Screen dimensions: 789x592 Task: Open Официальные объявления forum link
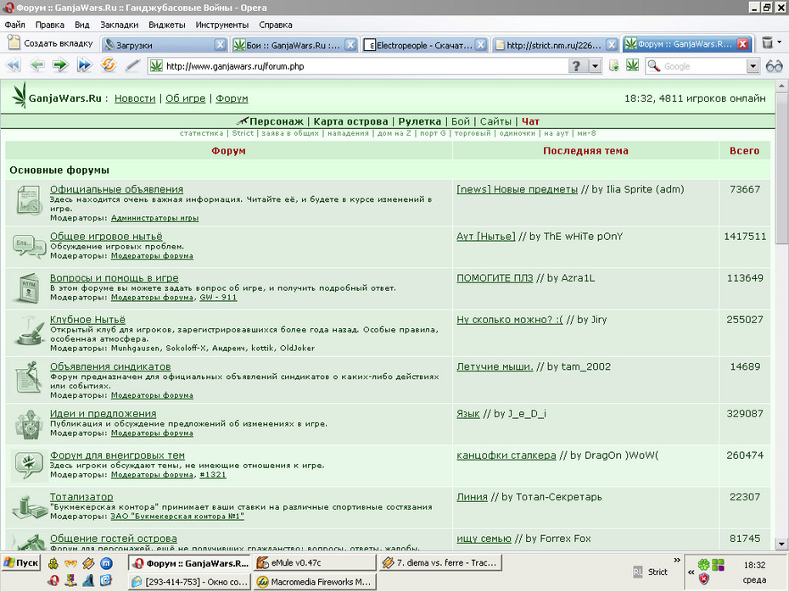(116, 189)
